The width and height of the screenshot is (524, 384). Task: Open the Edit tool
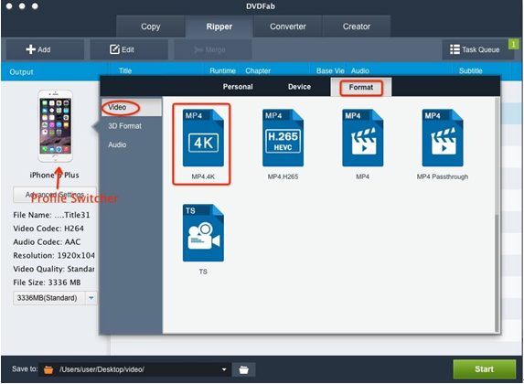pyautogui.click(x=129, y=49)
